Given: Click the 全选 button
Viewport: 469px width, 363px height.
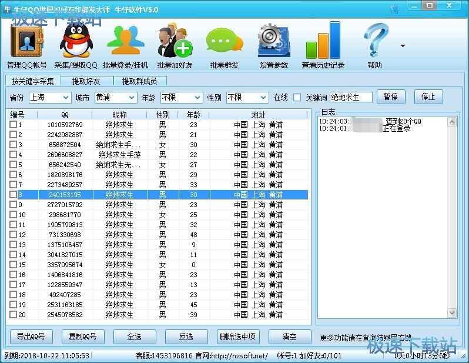Looking at the screenshot, I should (x=135, y=337).
